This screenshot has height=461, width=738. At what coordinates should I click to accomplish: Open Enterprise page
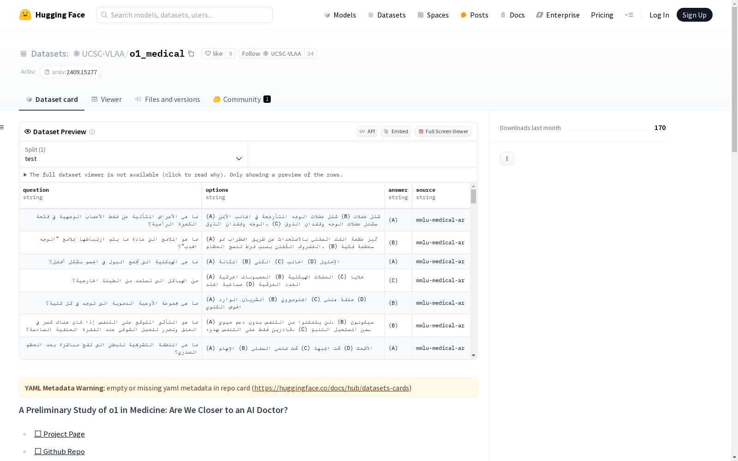[x=558, y=15]
